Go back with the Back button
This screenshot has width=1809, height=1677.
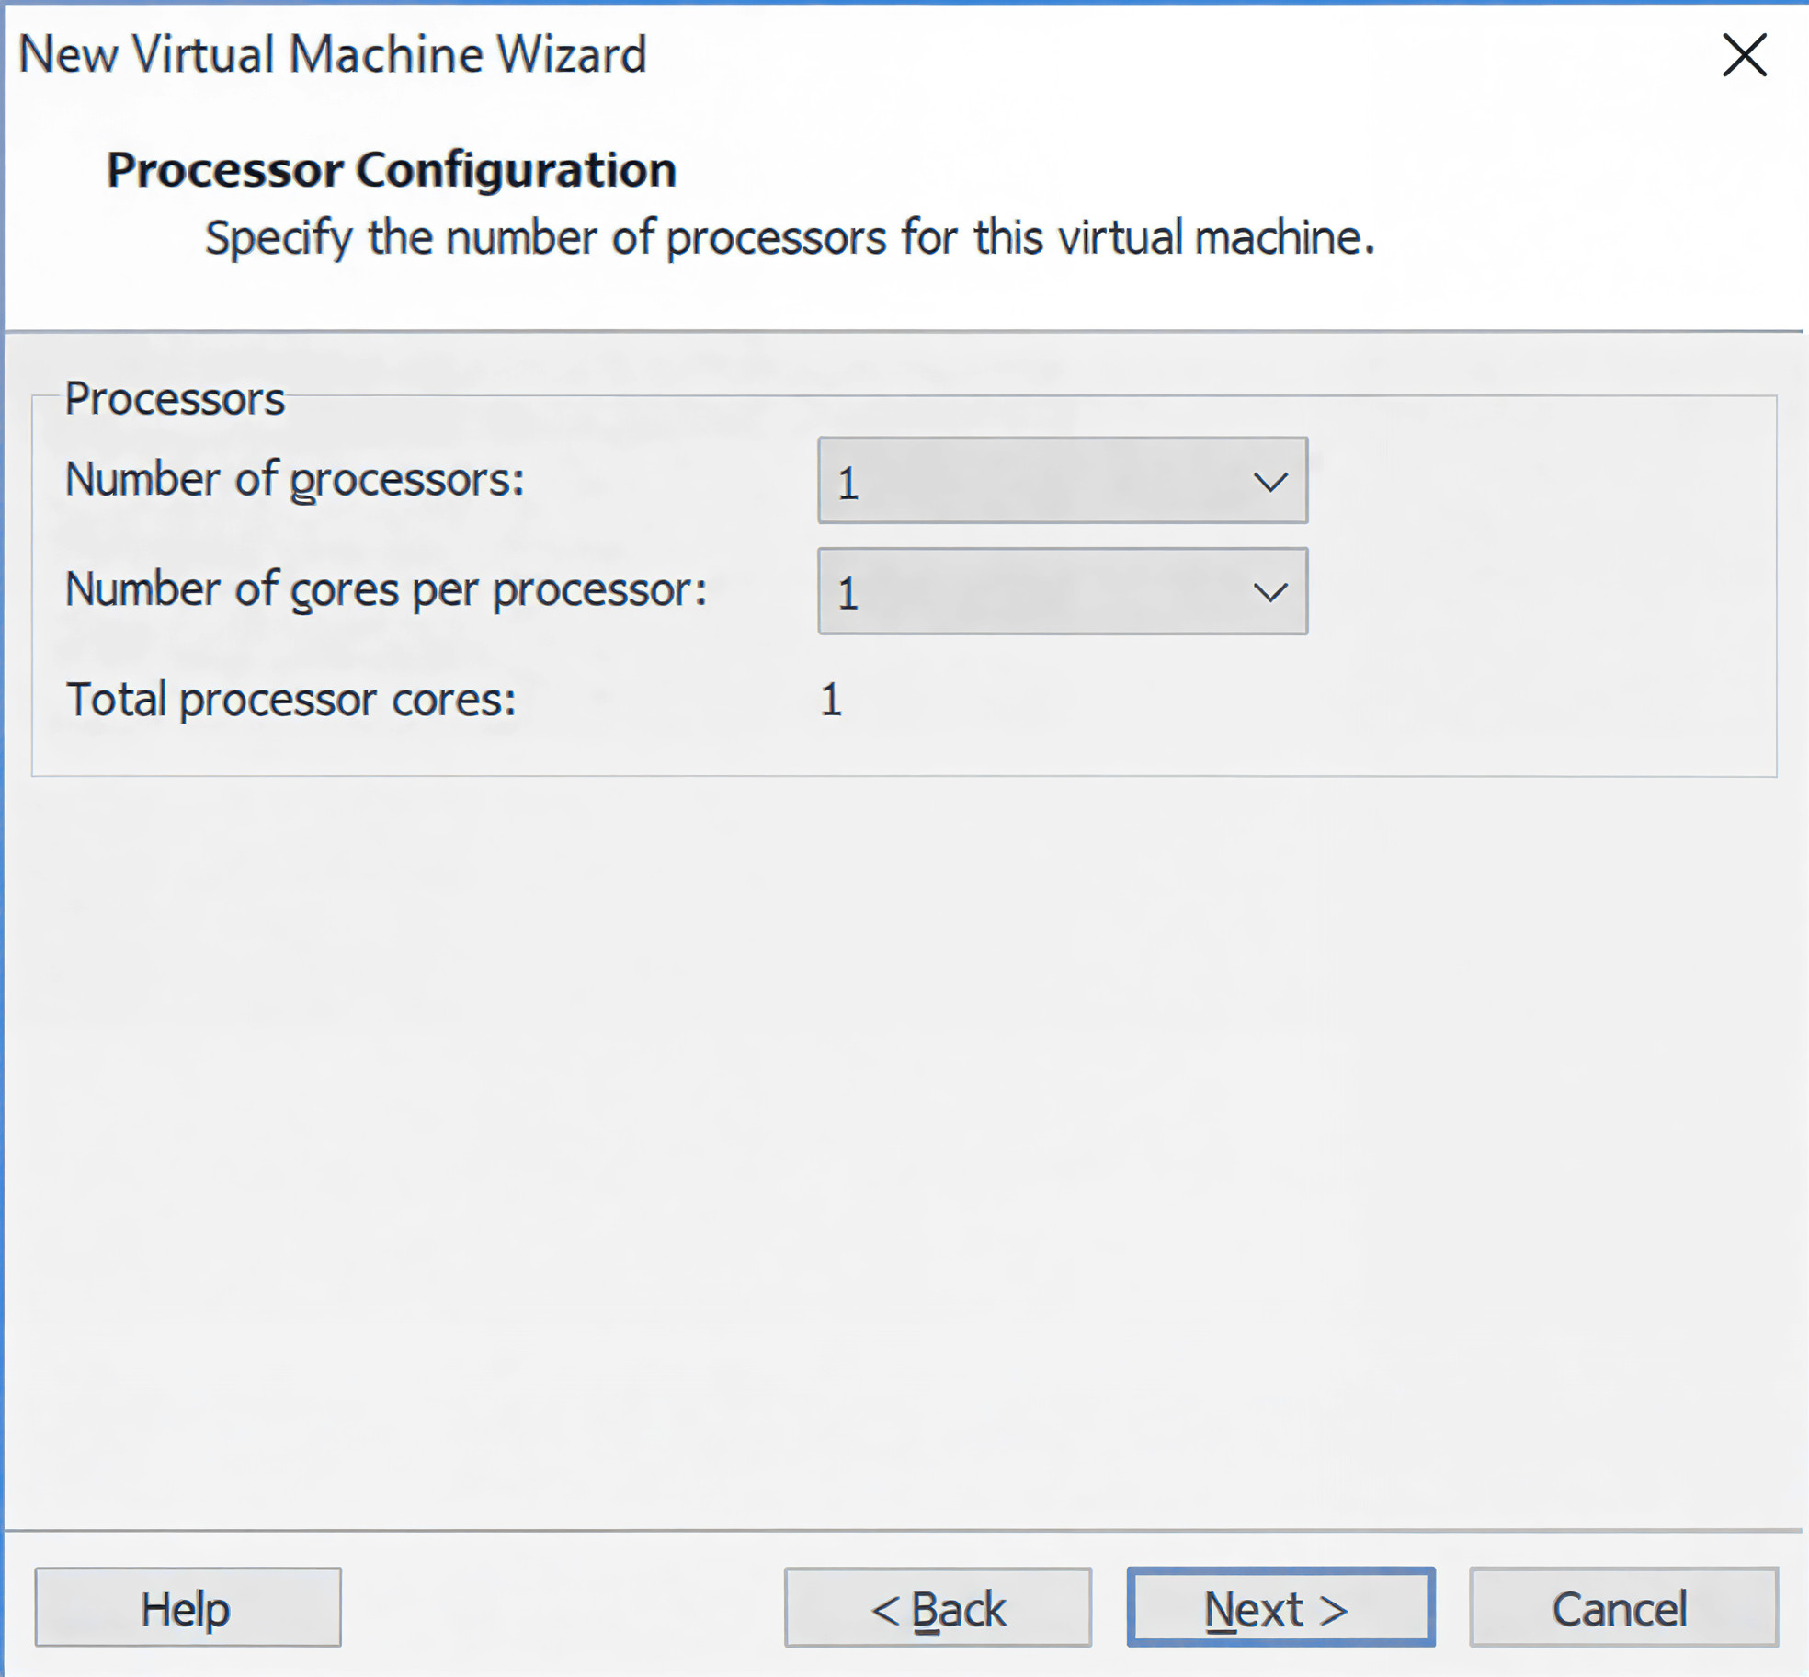click(x=938, y=1608)
